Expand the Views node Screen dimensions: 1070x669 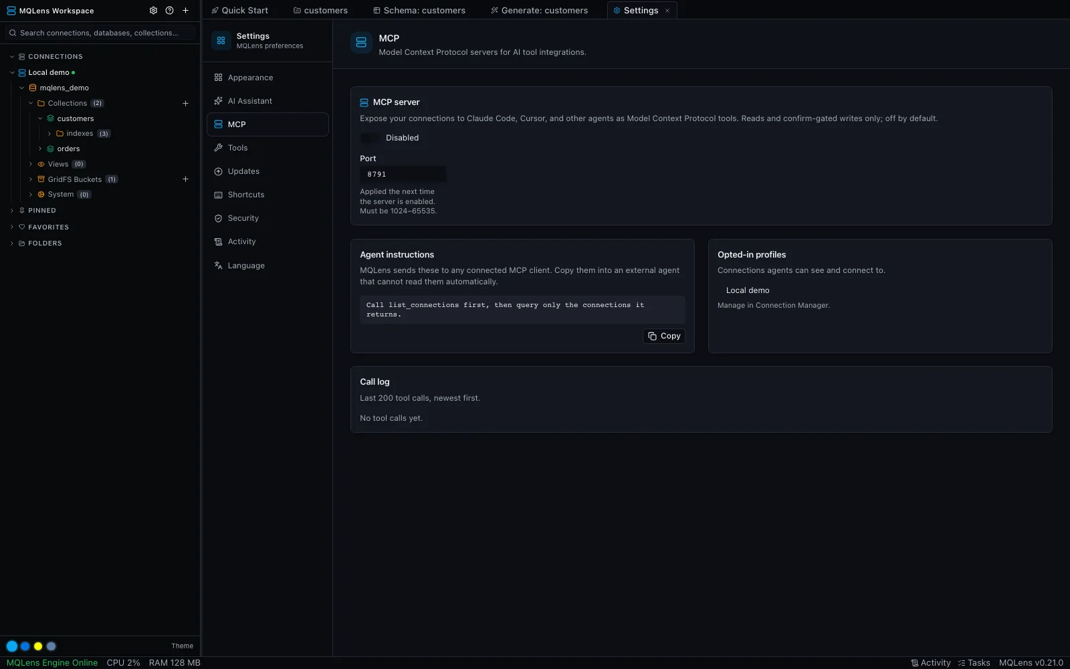[31, 164]
